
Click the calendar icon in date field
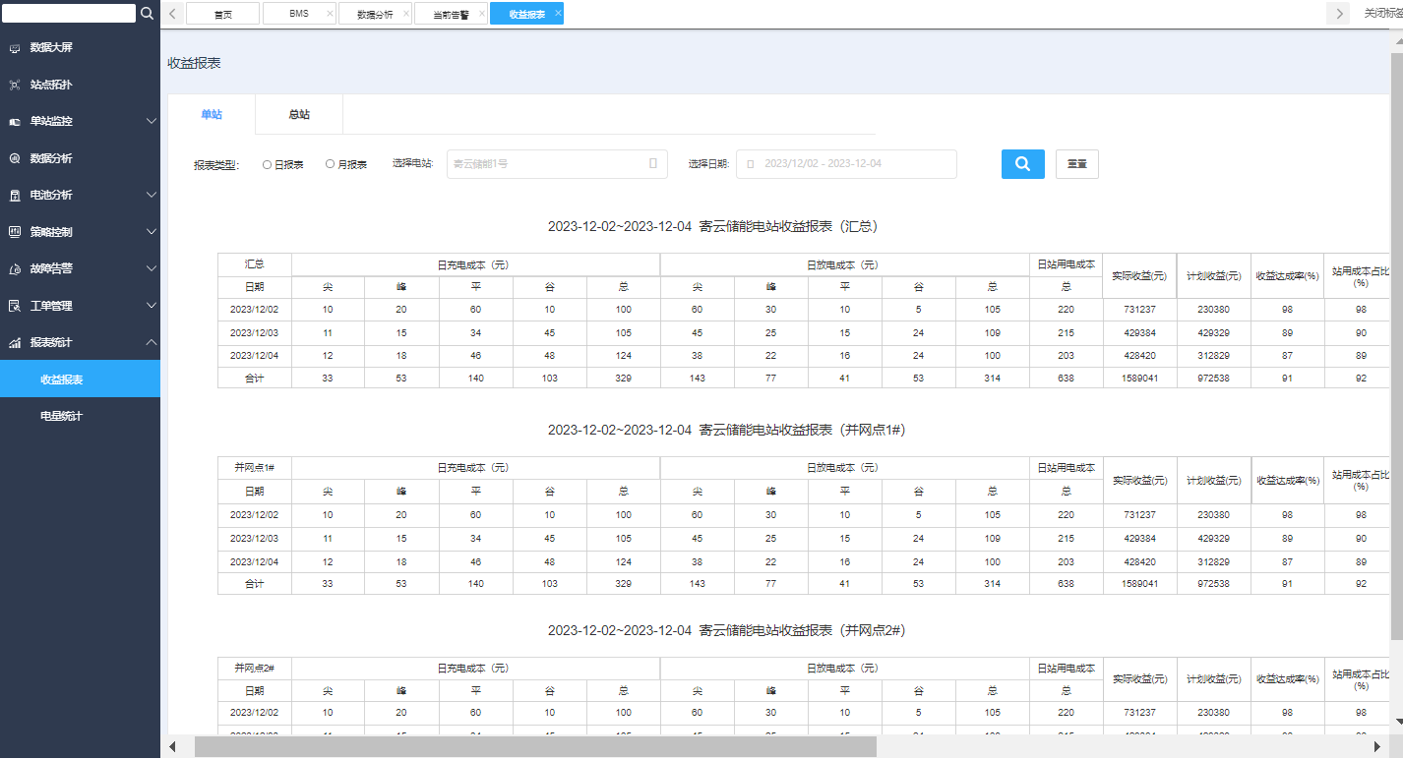click(751, 164)
